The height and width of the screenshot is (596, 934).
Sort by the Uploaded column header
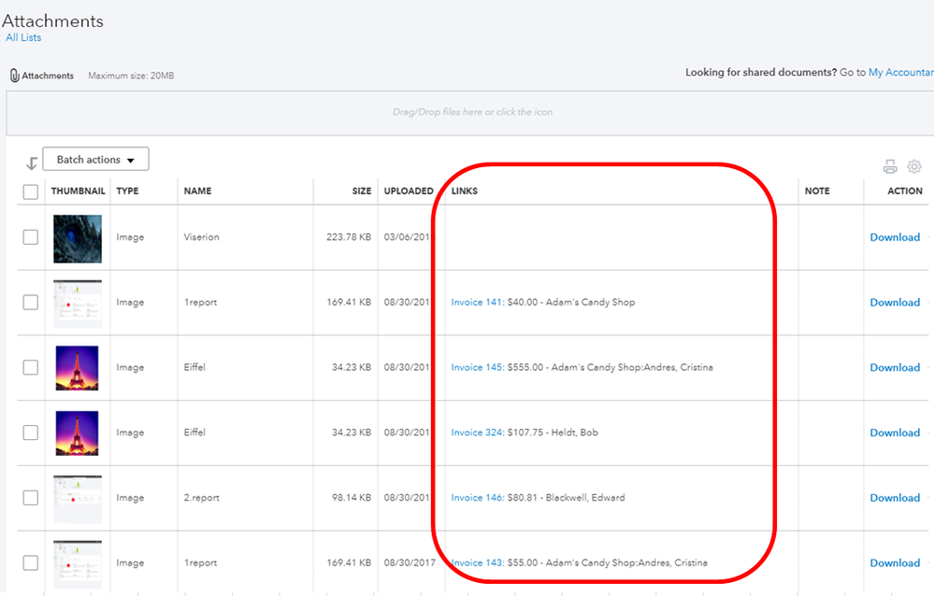(x=408, y=191)
